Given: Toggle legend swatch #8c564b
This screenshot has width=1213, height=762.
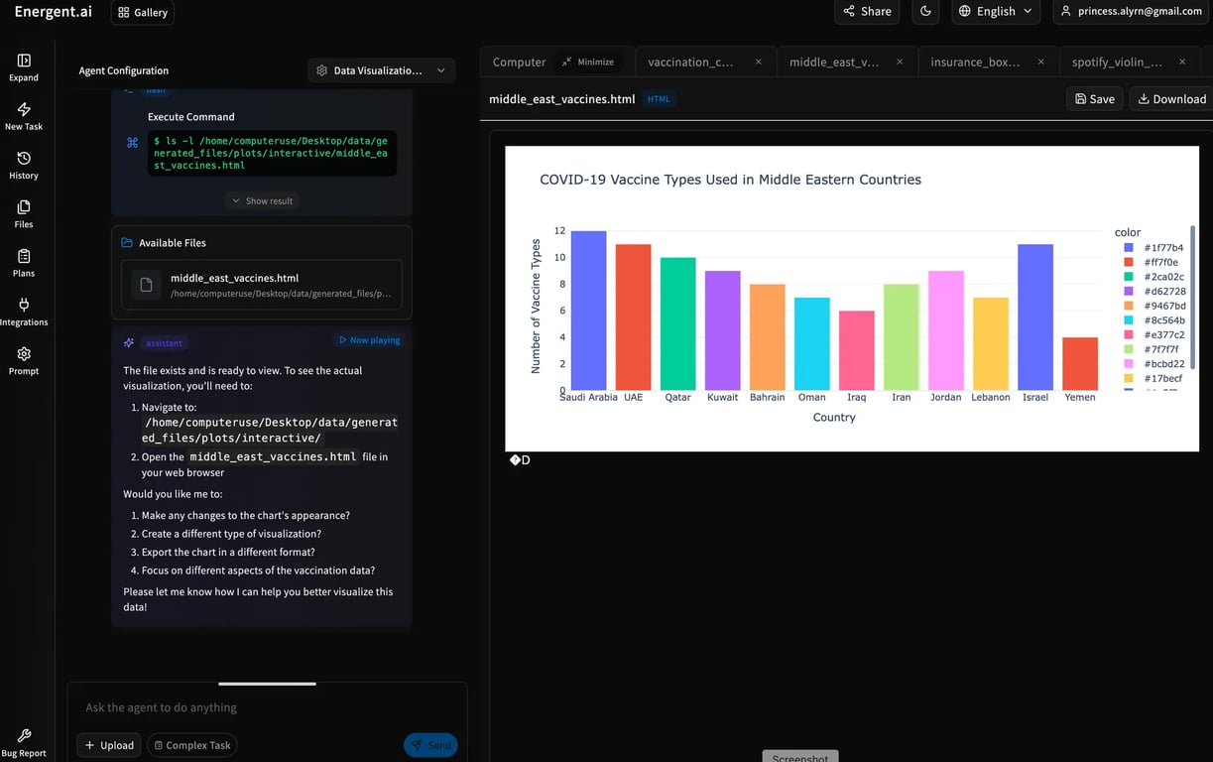Looking at the screenshot, I should click(1129, 320).
